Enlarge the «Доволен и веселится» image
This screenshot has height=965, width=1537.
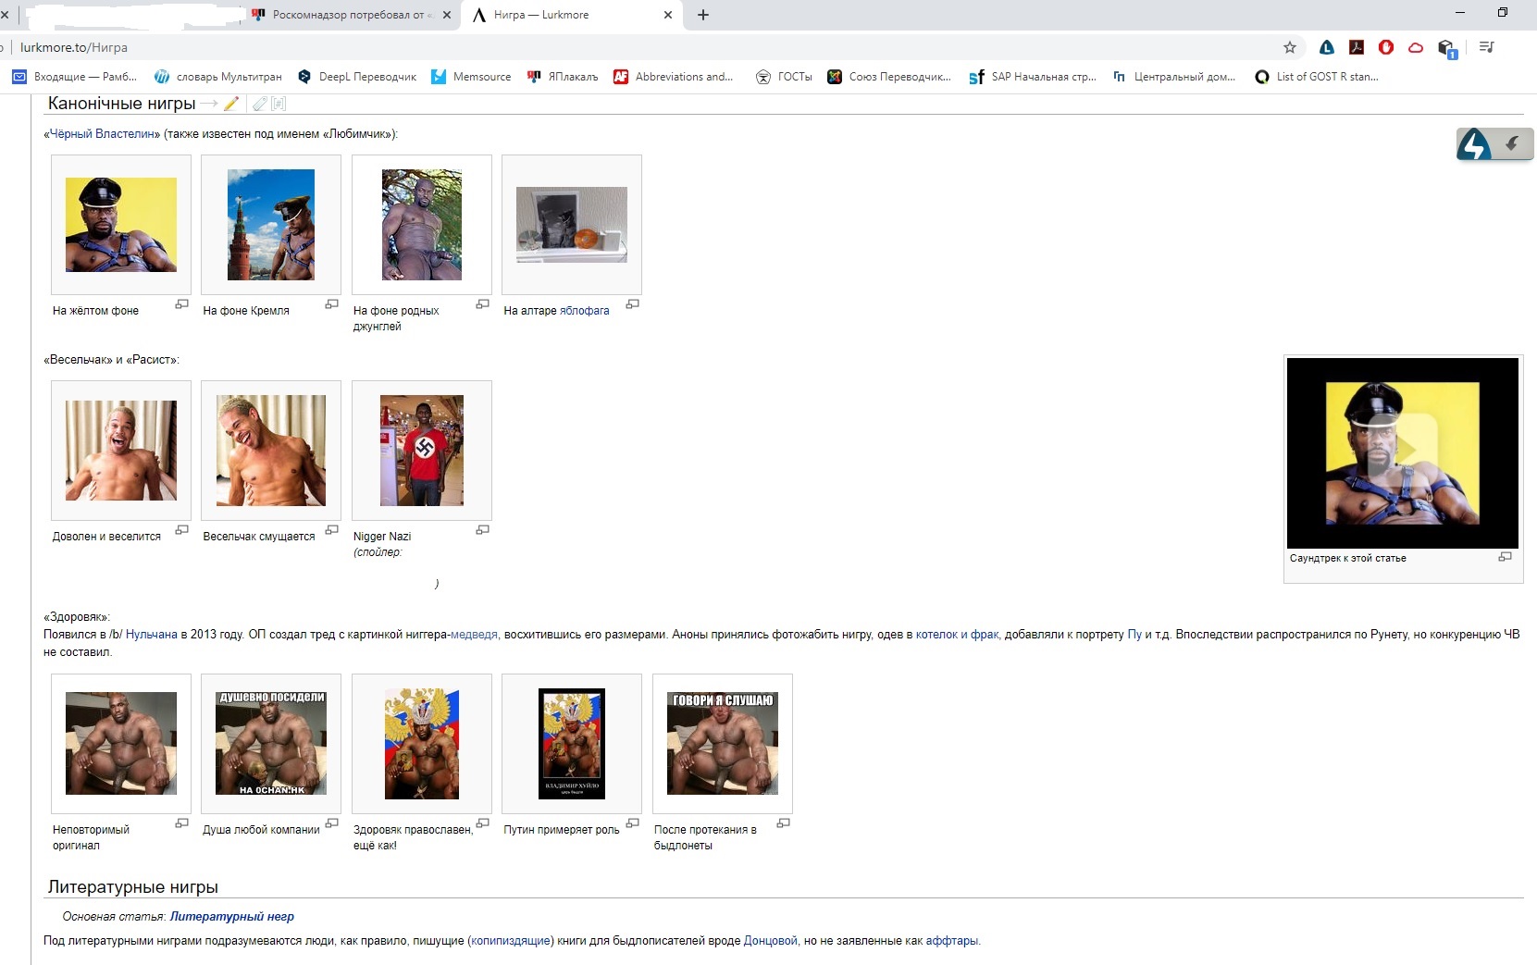click(x=182, y=529)
